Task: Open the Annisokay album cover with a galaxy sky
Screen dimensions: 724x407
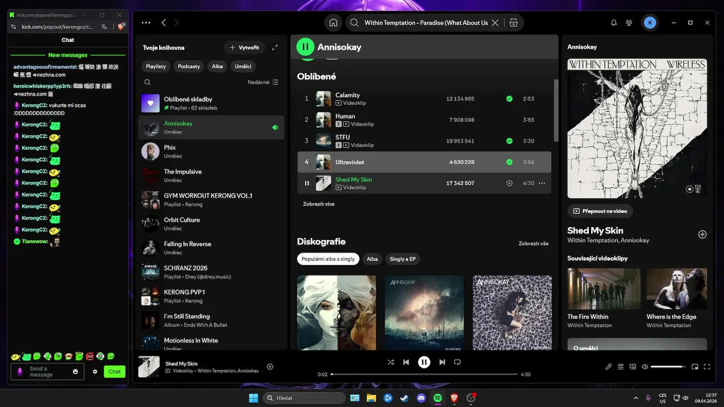Action: point(424,313)
